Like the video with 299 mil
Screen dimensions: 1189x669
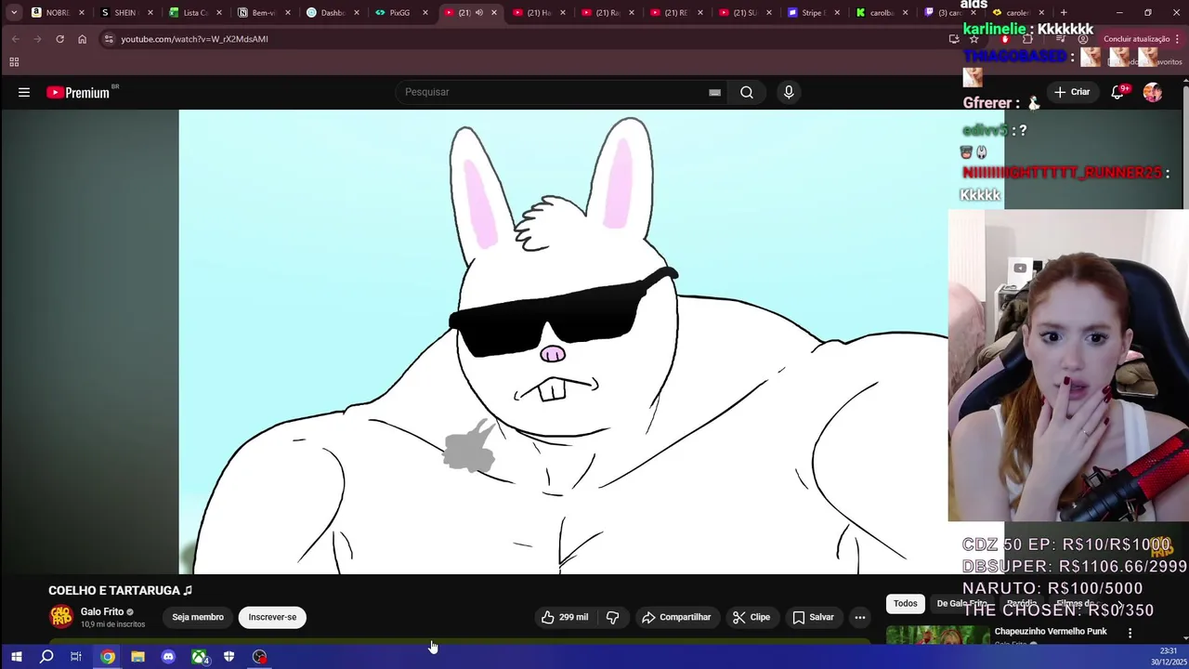pos(565,617)
